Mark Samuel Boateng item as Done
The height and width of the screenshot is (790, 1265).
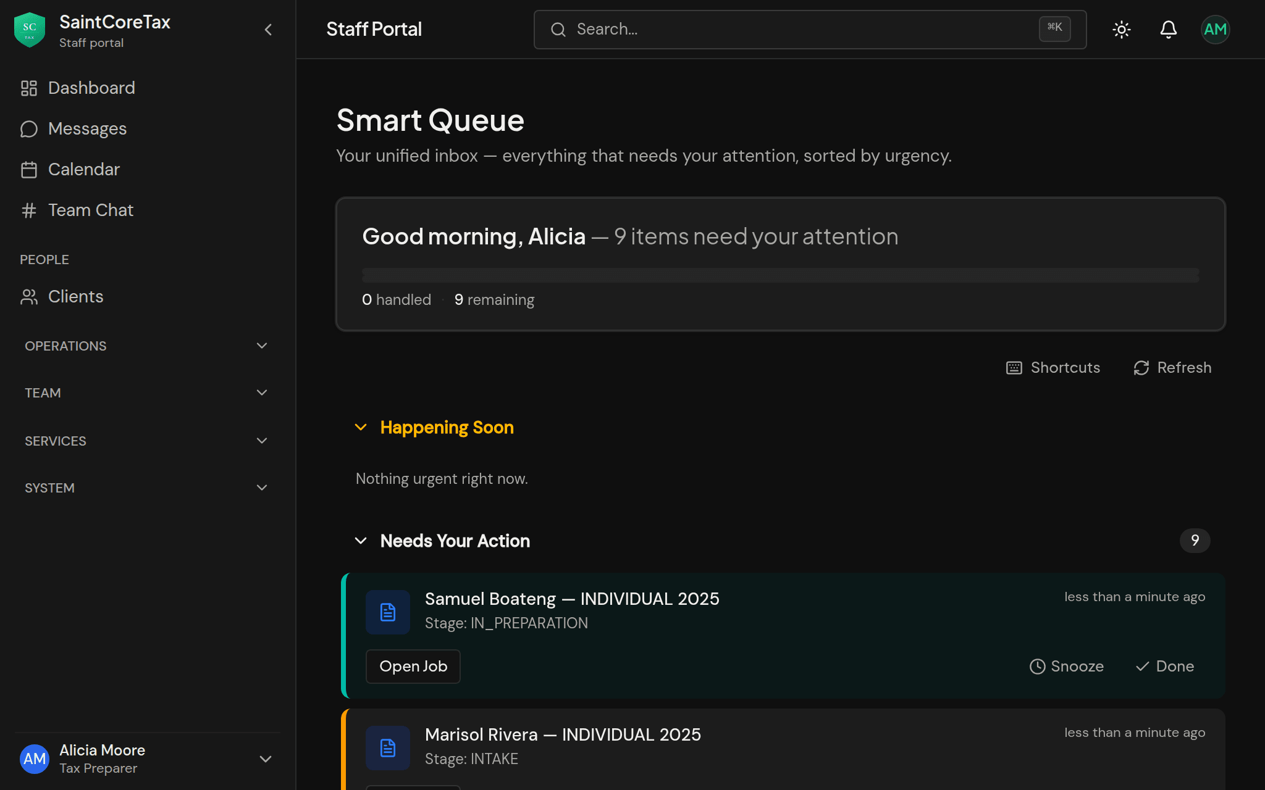click(x=1165, y=667)
